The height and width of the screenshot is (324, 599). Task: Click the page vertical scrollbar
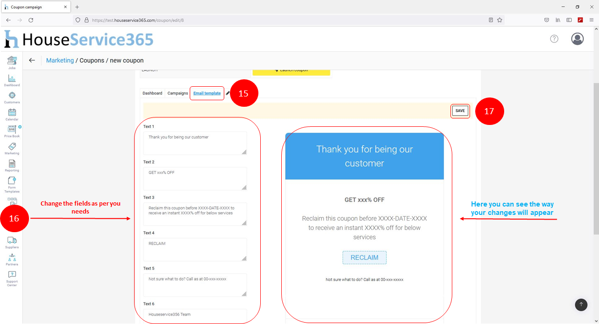[x=596, y=159]
